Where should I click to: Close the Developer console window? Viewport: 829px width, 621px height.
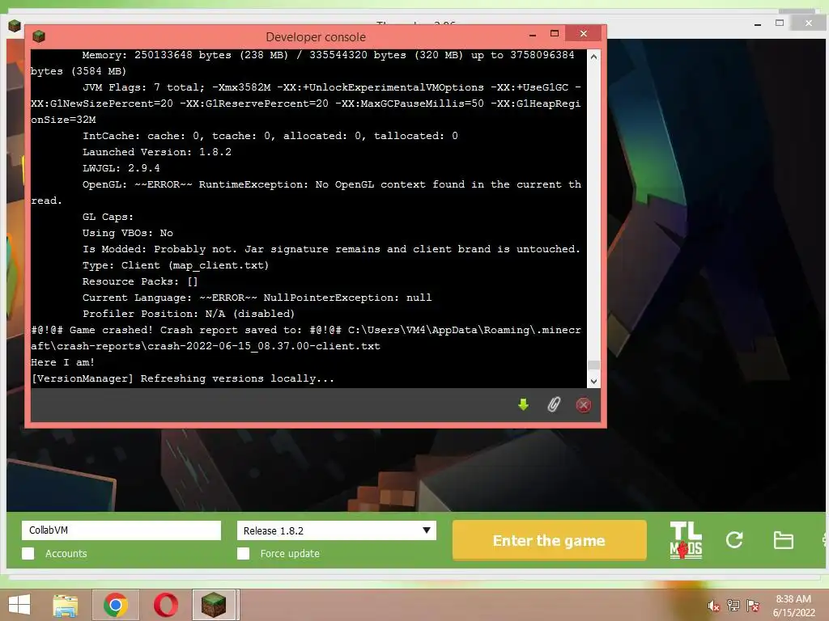pyautogui.click(x=583, y=33)
